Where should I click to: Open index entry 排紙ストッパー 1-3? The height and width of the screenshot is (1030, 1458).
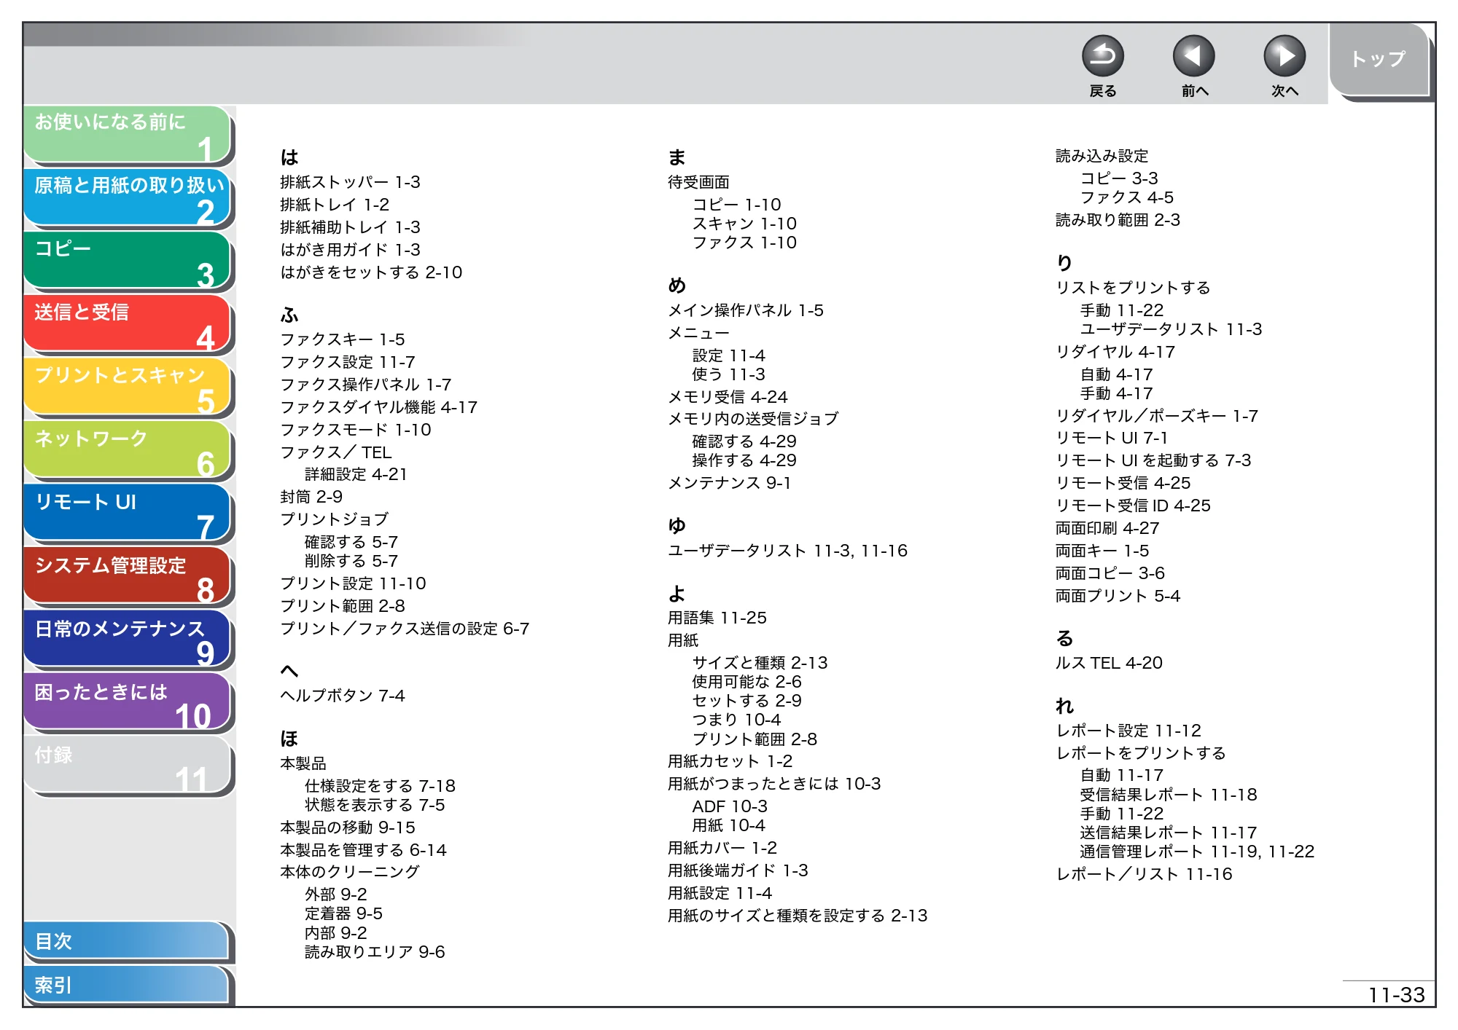(350, 182)
